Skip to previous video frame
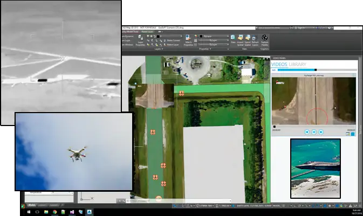This screenshot has height=216, width=363. tap(307, 132)
